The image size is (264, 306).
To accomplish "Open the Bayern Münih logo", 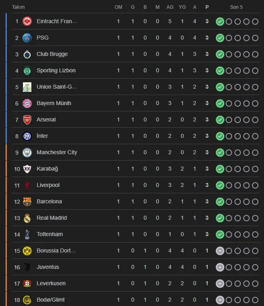I will point(27,103).
